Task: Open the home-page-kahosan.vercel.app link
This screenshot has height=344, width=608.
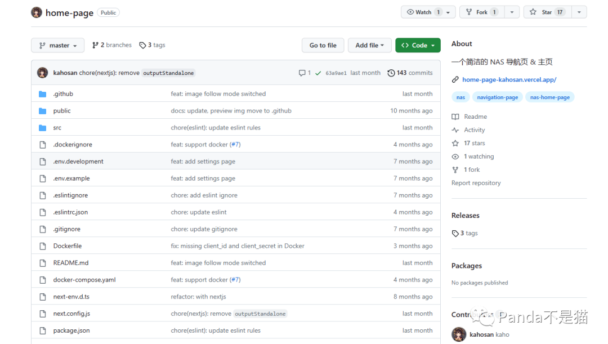Action: click(509, 79)
